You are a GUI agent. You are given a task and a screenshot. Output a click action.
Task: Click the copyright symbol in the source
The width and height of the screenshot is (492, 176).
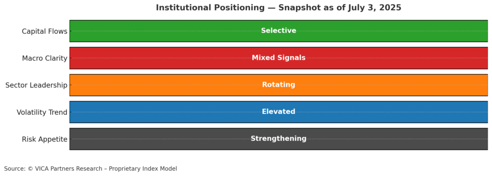(30, 169)
